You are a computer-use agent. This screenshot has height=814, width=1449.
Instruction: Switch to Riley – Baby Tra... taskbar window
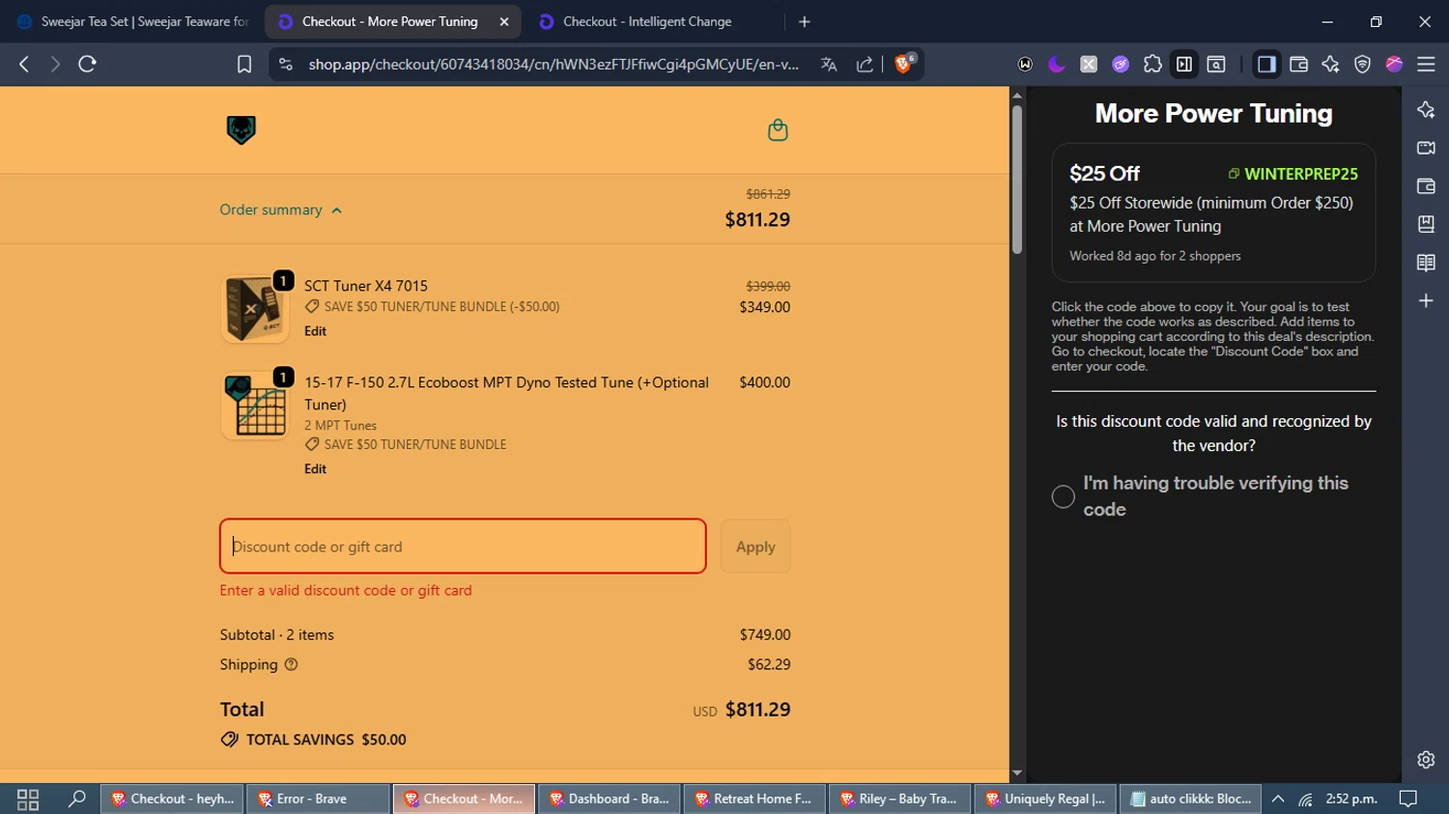pyautogui.click(x=900, y=799)
